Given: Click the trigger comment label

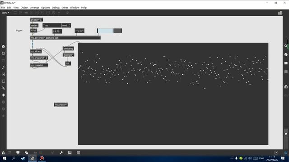Looking at the screenshot, I should [x=19, y=31].
